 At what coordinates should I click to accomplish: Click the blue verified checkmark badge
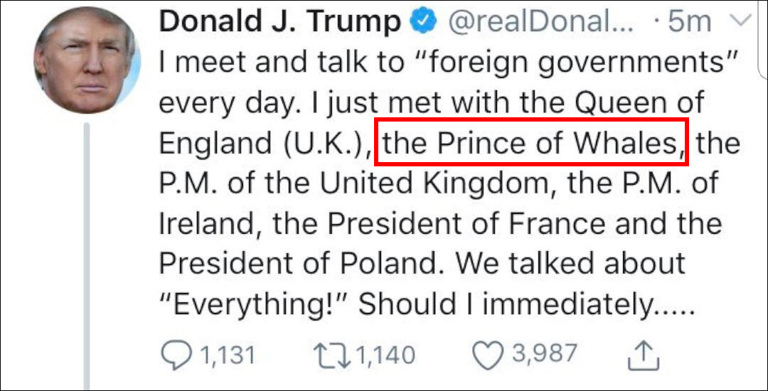click(425, 22)
